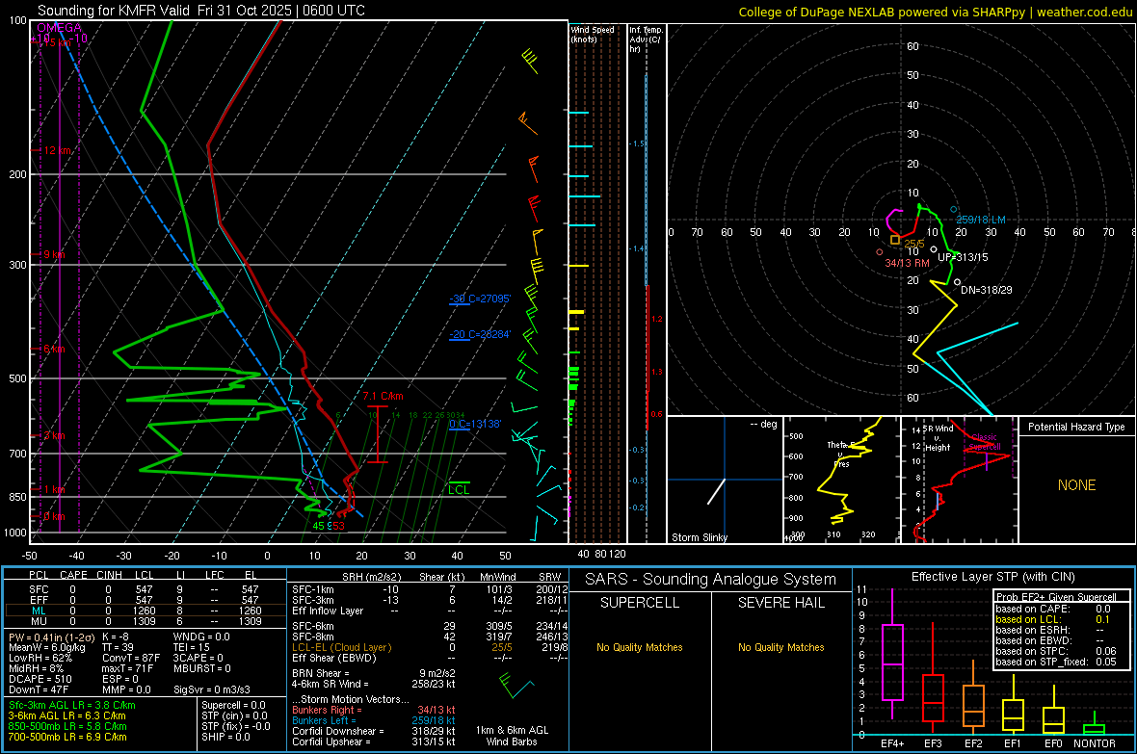Click the SigSvr = 0 m3/s3 value
Screen dimensions: 1137x754
[212, 689]
